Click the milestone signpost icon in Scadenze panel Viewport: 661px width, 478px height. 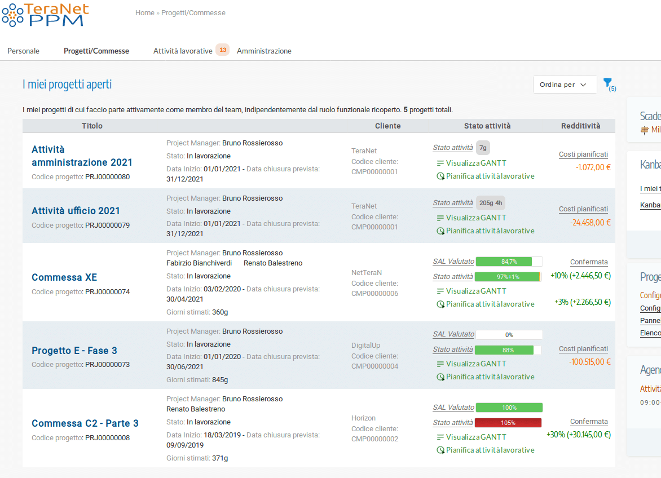pyautogui.click(x=645, y=130)
